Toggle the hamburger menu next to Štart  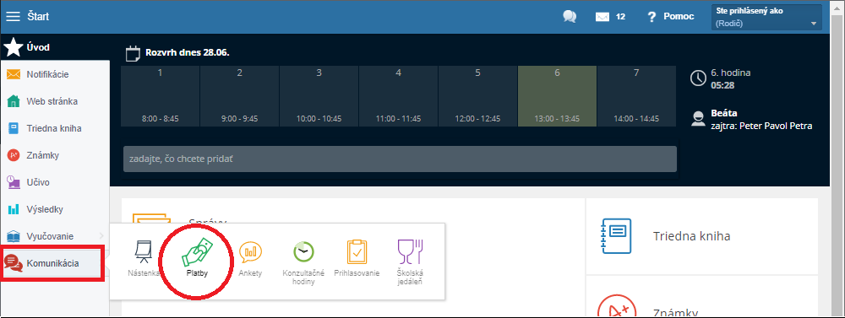pos(13,17)
